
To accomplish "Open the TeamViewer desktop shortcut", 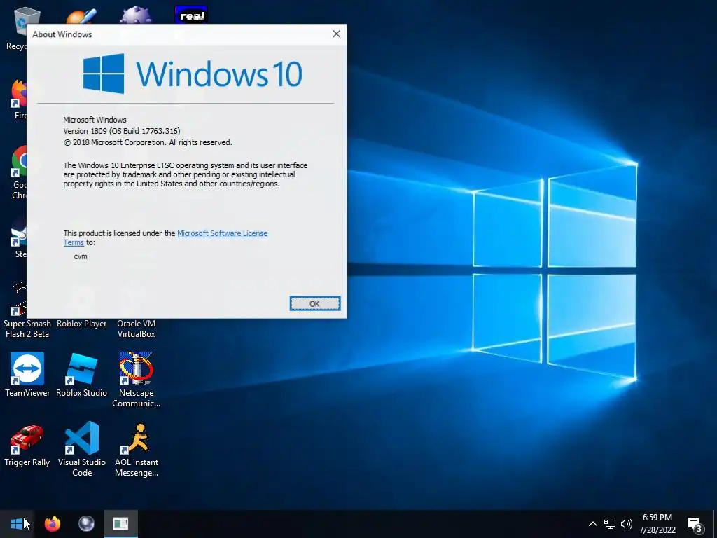I will pyautogui.click(x=27, y=374).
